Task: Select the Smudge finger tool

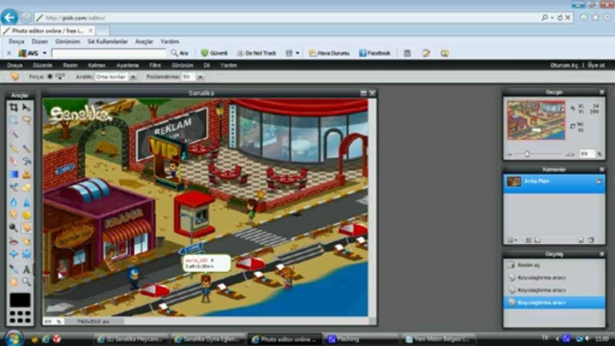Action: click(14, 215)
